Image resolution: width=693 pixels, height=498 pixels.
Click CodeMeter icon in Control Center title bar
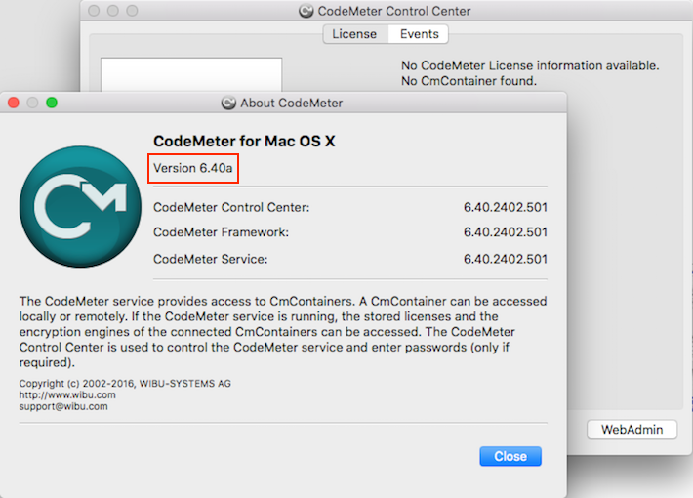(x=306, y=11)
